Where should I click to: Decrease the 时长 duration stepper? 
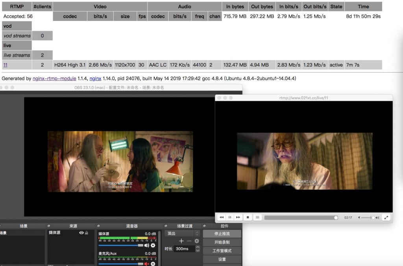198,250
